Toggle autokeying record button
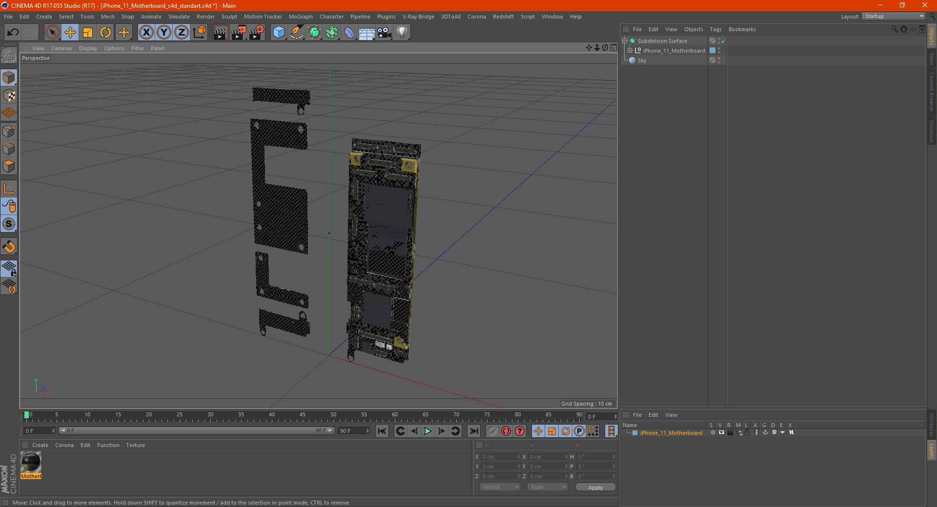Viewport: 937px width, 507px height. tap(506, 431)
